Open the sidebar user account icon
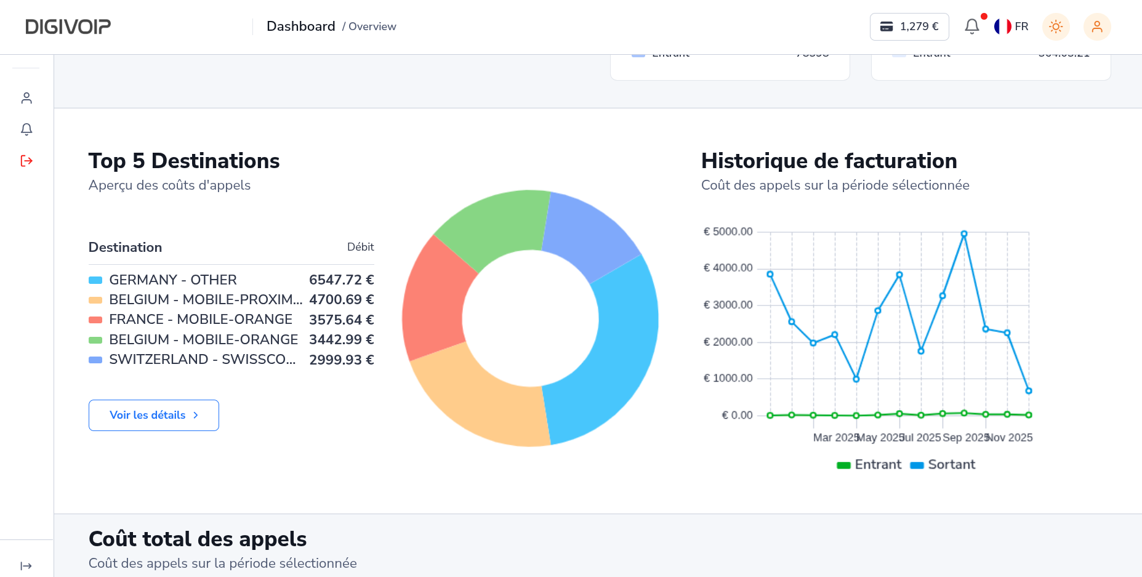 click(26, 98)
